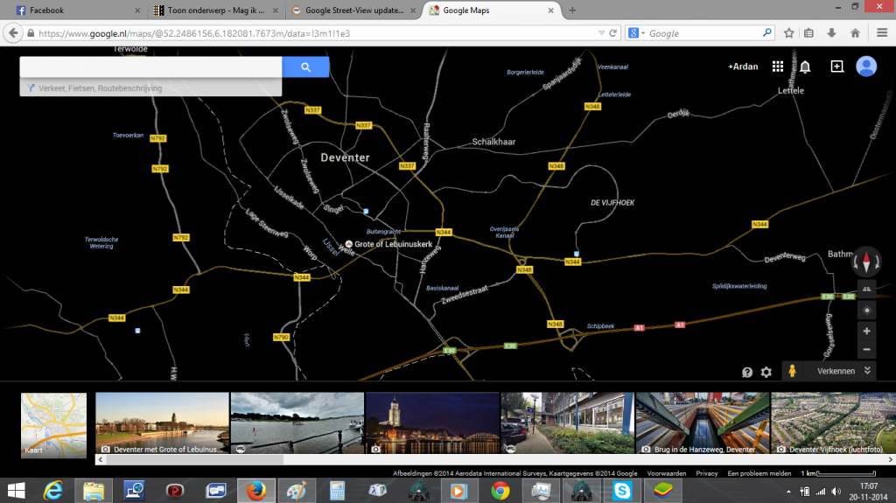
Task: Open the map help icon
Action: [x=747, y=372]
